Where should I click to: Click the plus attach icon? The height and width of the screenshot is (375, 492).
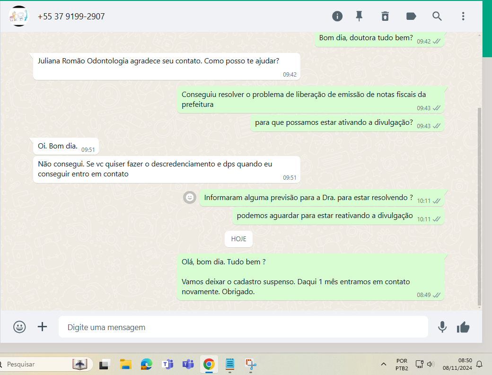(x=43, y=327)
